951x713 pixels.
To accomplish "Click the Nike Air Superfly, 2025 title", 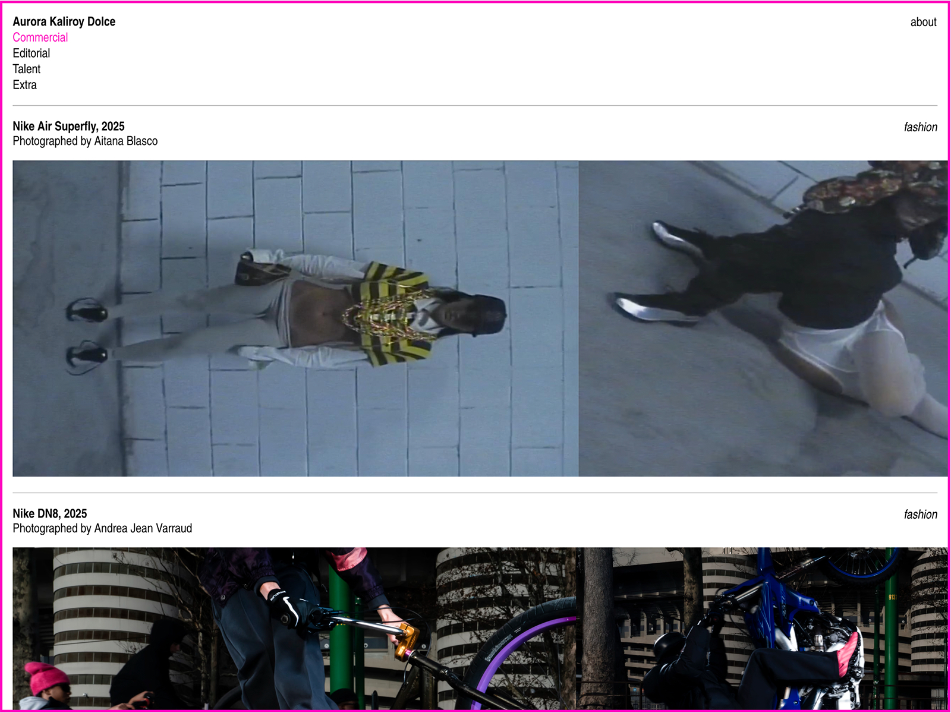I will (69, 126).
